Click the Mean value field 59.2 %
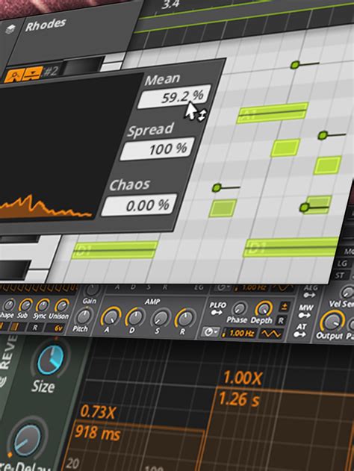Screen dimensions: 354x471 [x=176, y=97]
